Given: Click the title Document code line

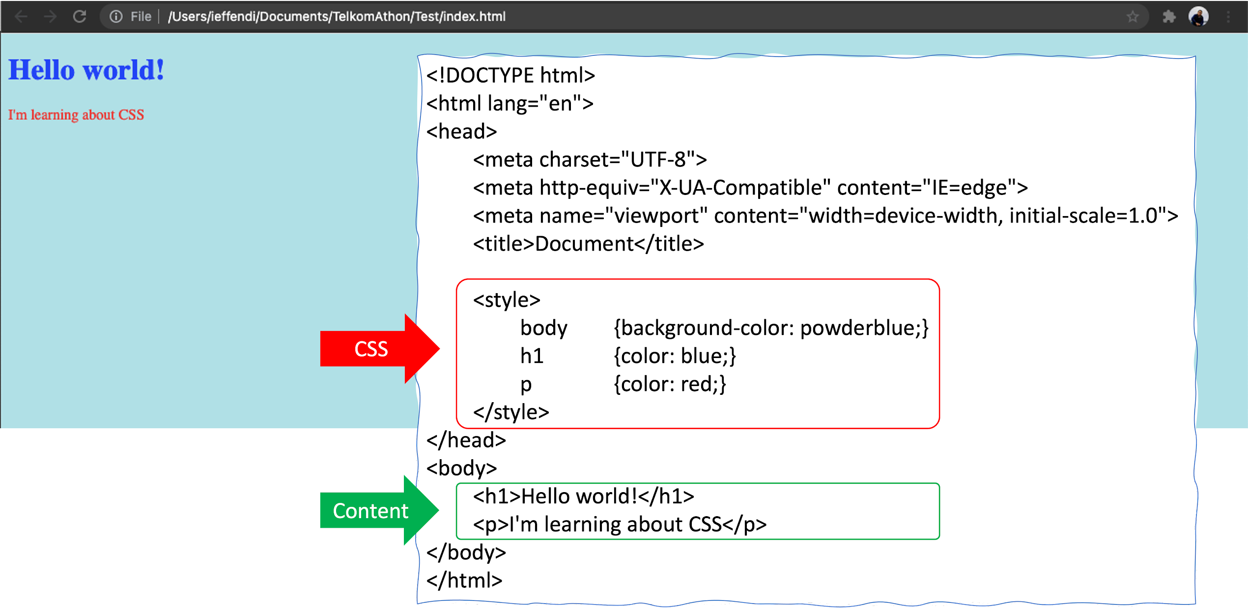Looking at the screenshot, I should (588, 244).
